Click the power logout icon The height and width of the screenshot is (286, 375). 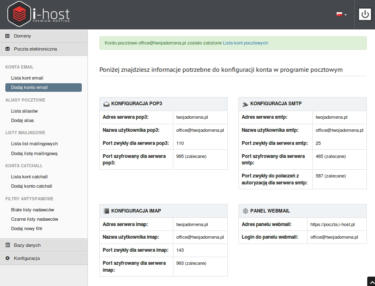[365, 14]
